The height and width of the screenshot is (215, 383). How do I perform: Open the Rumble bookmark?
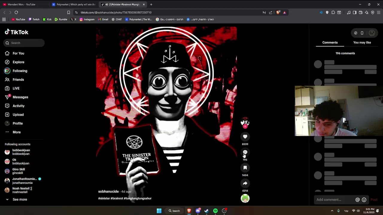click(61, 19)
